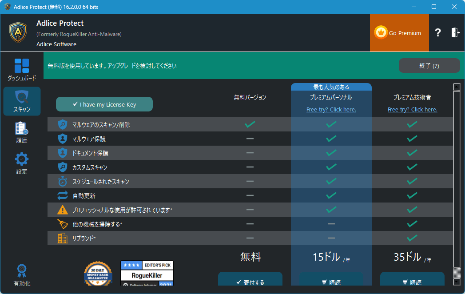The height and width of the screenshot is (294, 465).
Task: Click the I have my License Key button
Action: tap(104, 104)
